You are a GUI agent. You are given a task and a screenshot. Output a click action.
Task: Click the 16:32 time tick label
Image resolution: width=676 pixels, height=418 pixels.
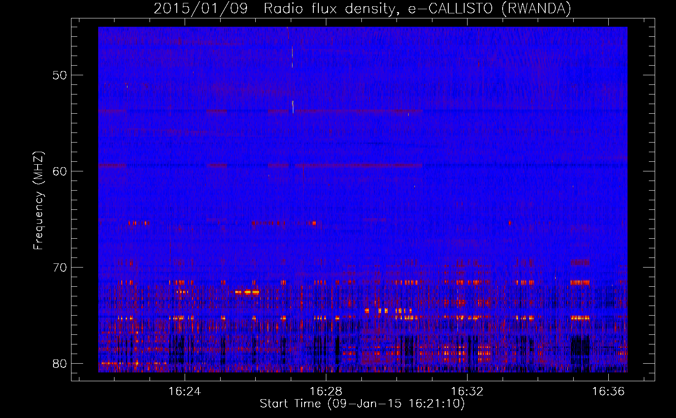coord(467,392)
